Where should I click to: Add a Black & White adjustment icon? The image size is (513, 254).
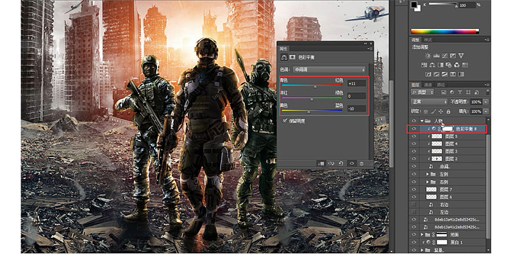point(441,65)
